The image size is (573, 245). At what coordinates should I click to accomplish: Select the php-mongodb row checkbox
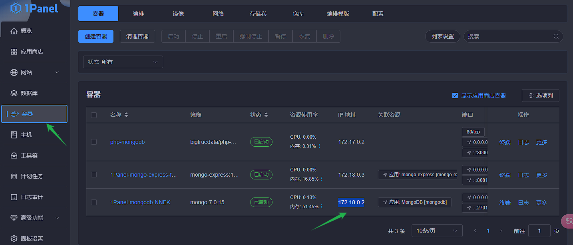pos(94,142)
